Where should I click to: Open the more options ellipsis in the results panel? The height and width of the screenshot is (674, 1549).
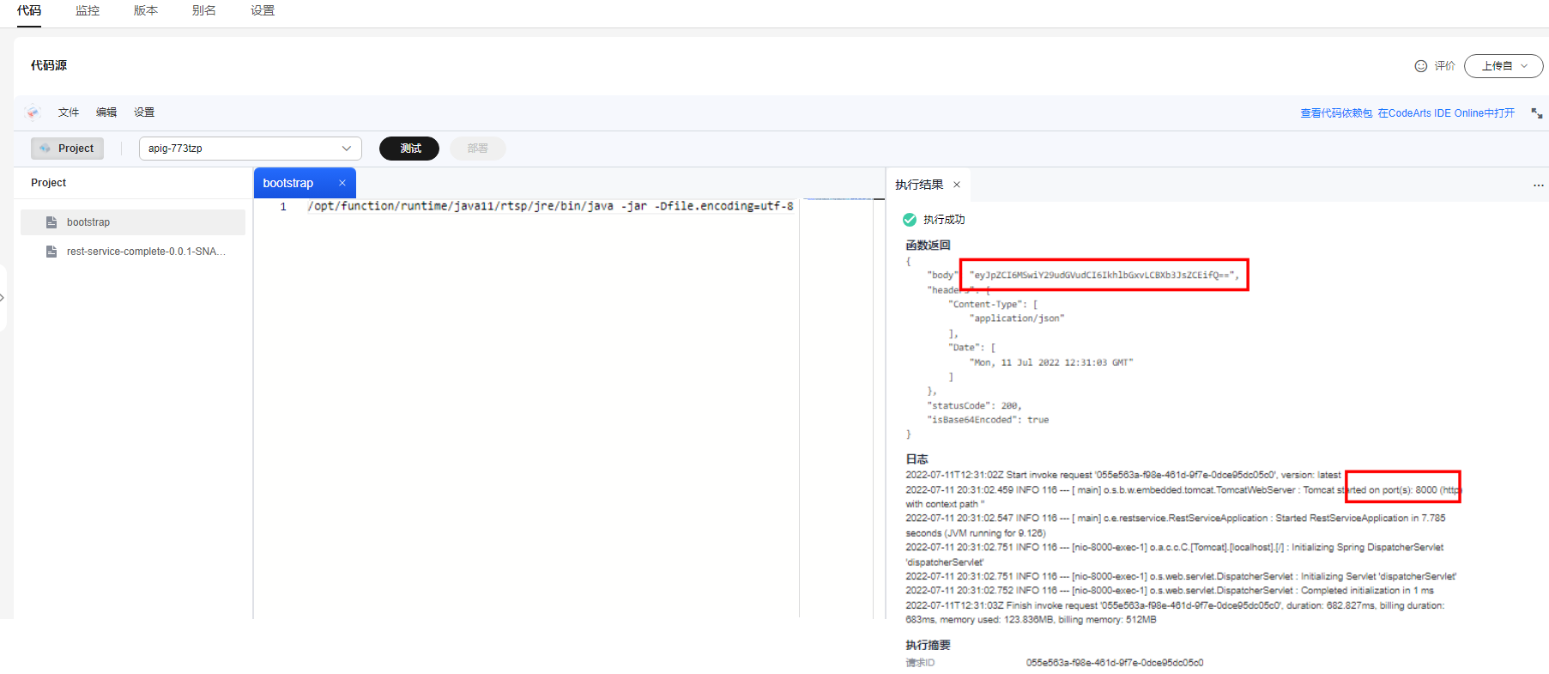pos(1538,185)
